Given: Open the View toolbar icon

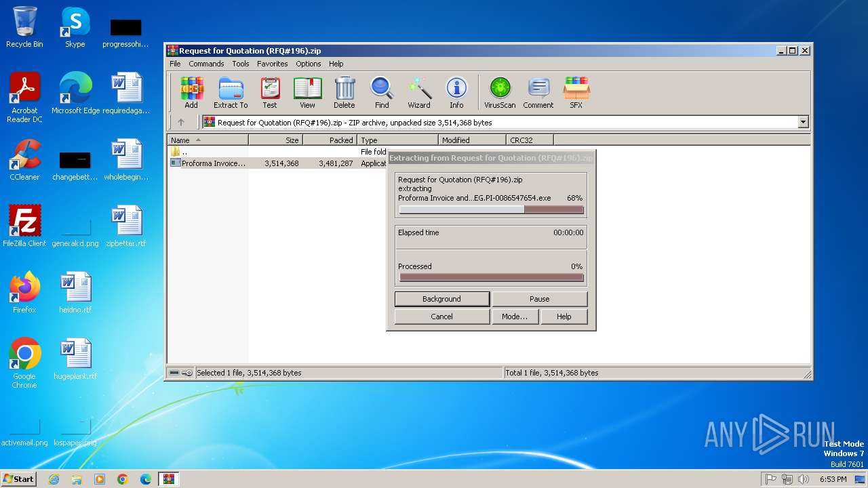Looking at the screenshot, I should [307, 93].
